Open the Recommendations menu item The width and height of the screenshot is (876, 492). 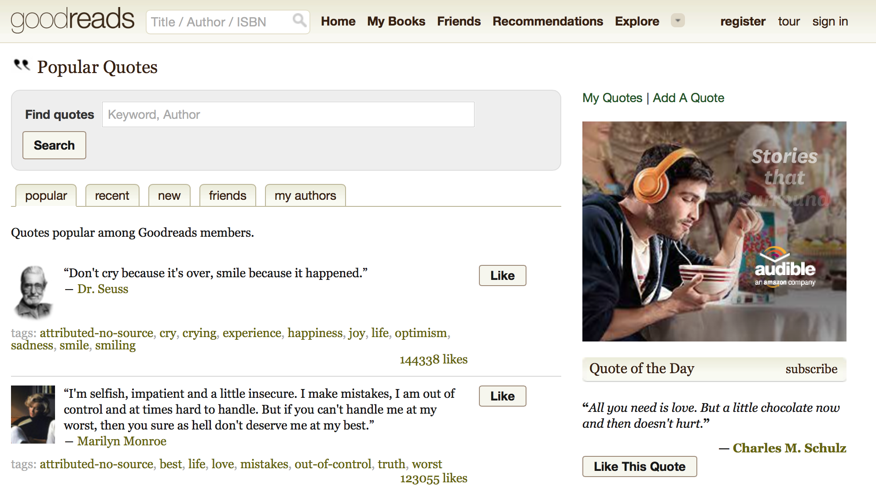pos(548,21)
